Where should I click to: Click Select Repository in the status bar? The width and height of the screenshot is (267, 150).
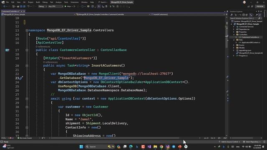252,142
